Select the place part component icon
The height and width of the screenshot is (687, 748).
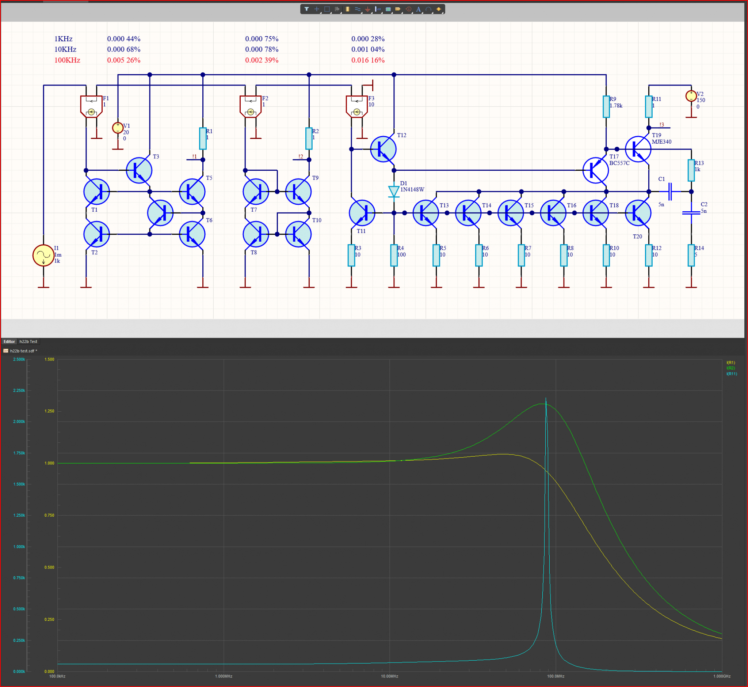pyautogui.click(x=347, y=9)
